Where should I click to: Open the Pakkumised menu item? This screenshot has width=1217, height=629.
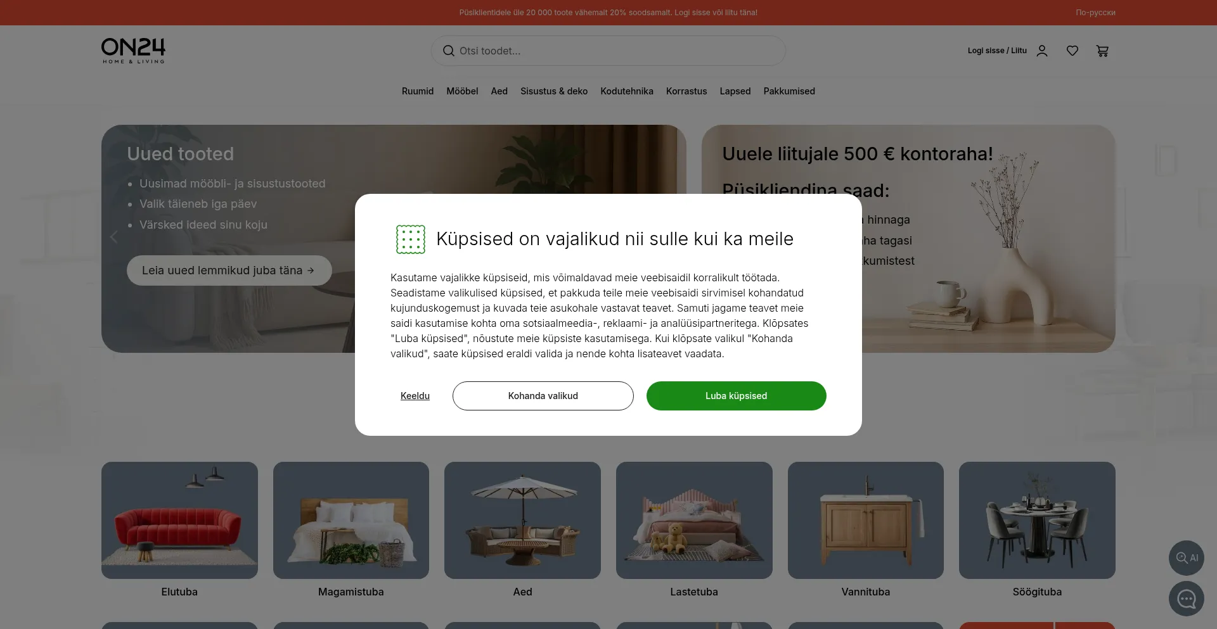click(x=789, y=91)
